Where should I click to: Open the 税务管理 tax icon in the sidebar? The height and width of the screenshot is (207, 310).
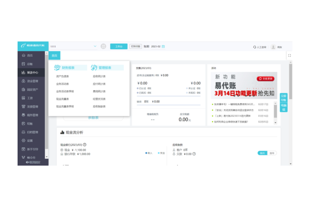[x=24, y=115]
